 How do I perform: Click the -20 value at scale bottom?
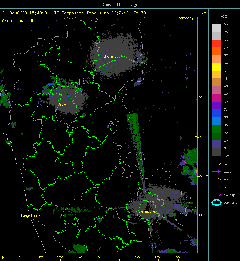tap(227, 156)
